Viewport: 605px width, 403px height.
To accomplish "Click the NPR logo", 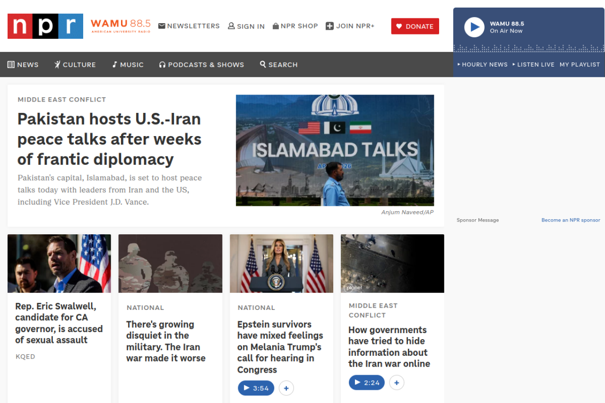I will (x=45, y=26).
